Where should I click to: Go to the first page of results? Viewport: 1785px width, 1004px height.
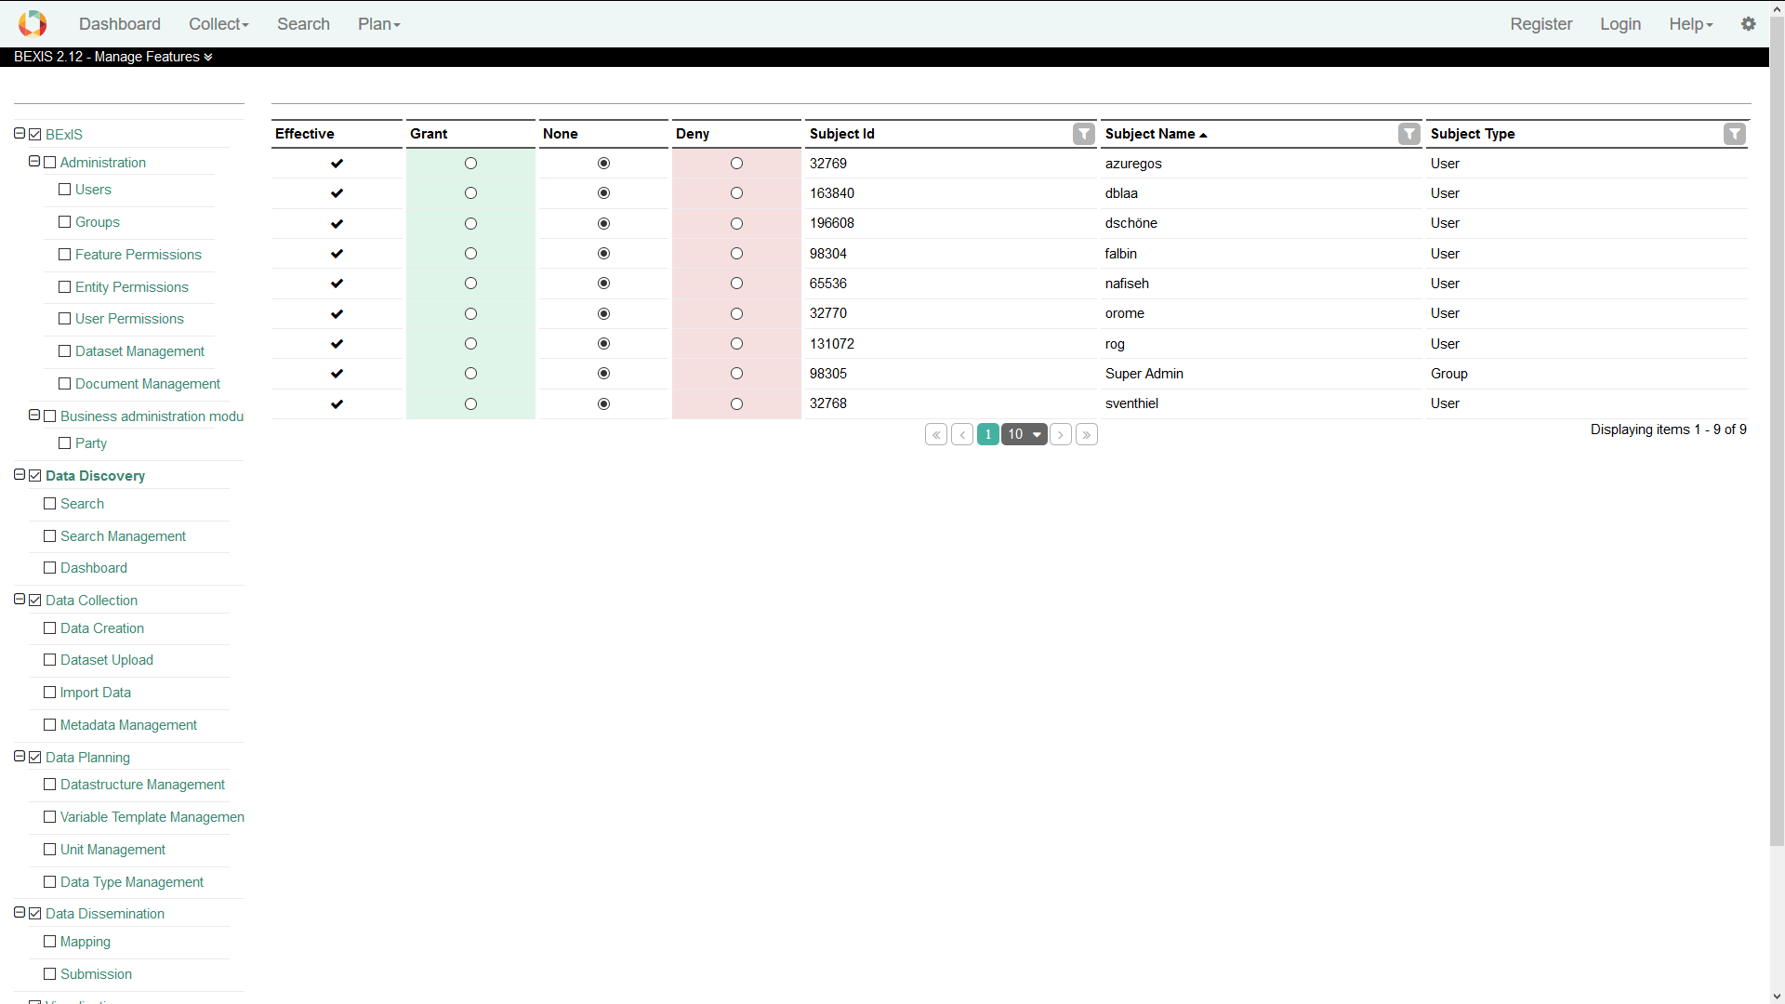click(x=936, y=434)
